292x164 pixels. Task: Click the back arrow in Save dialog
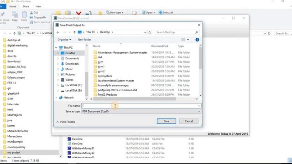58,32
